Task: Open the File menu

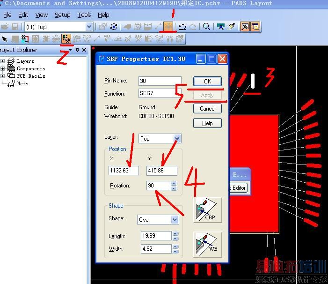Action: (7, 15)
